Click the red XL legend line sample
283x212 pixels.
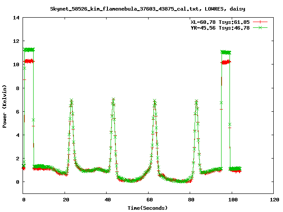[x=260, y=22]
